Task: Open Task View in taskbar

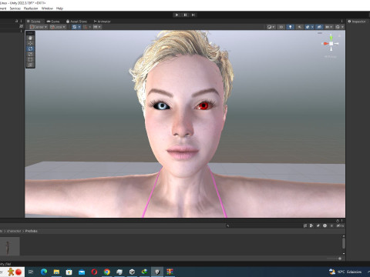Action: point(31,272)
